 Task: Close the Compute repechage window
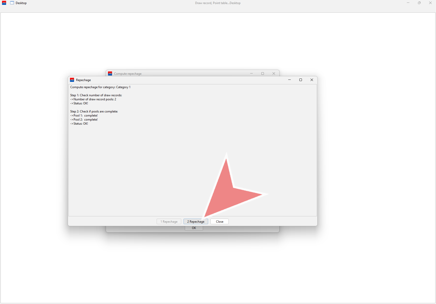[x=274, y=73]
